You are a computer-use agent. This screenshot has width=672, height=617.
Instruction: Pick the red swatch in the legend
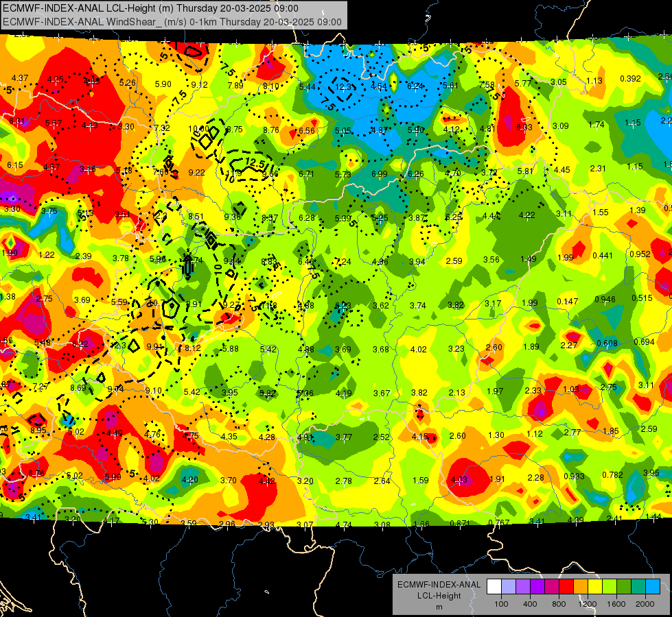point(566,587)
